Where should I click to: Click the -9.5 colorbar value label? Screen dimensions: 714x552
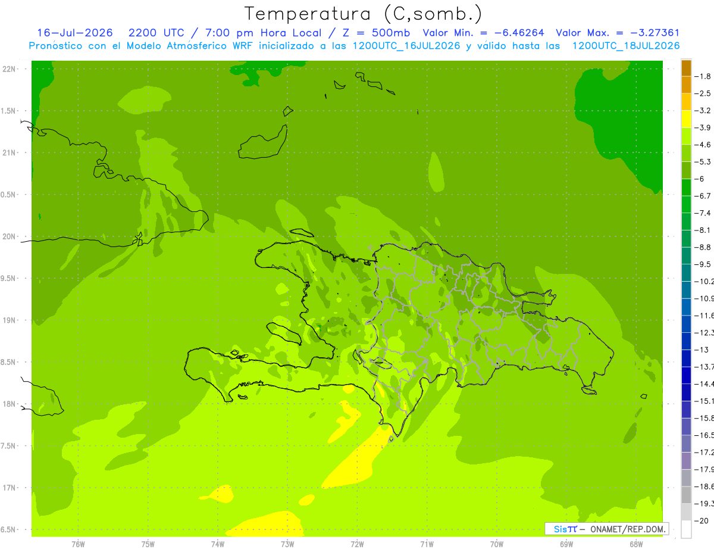pos(704,264)
